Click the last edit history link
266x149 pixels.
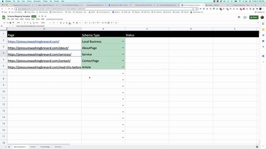(x=54, y=19)
